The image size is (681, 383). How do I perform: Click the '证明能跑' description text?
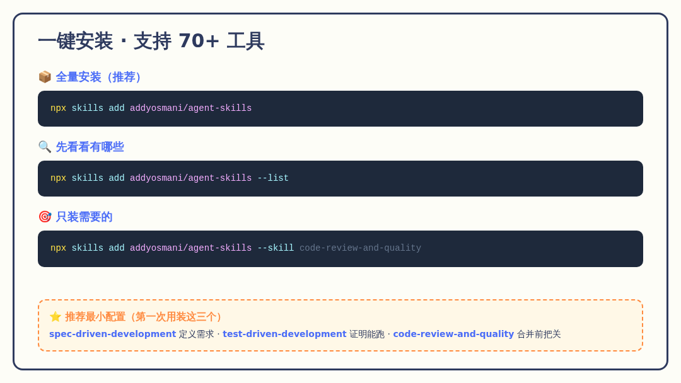pyautogui.click(x=367, y=334)
